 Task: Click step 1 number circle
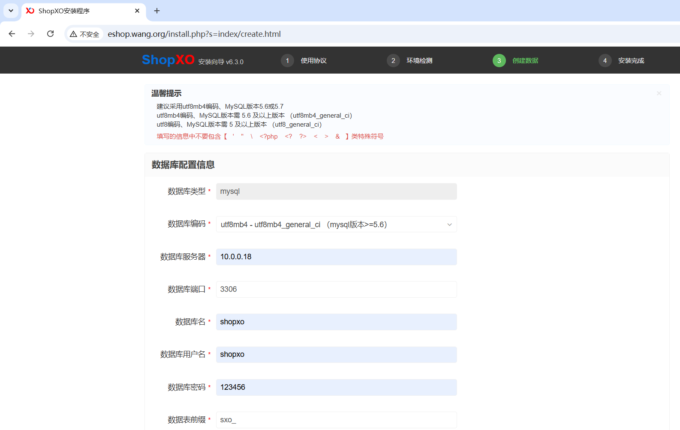pos(287,61)
